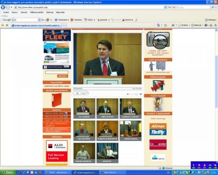Open the Google toolbar search dropdown
The height and width of the screenshot is (175, 218).
click(x=39, y=20)
